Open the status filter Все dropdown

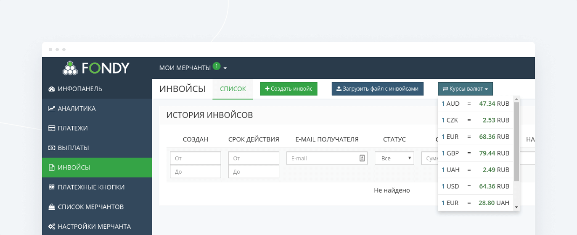394,158
